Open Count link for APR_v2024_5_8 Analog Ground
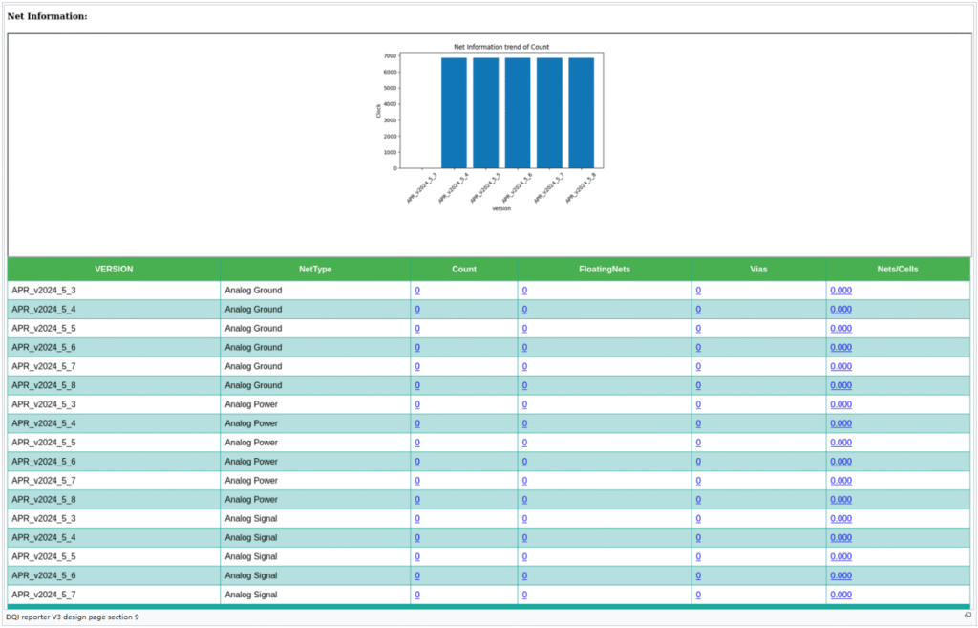Image resolution: width=978 pixels, height=628 pixels. click(417, 385)
